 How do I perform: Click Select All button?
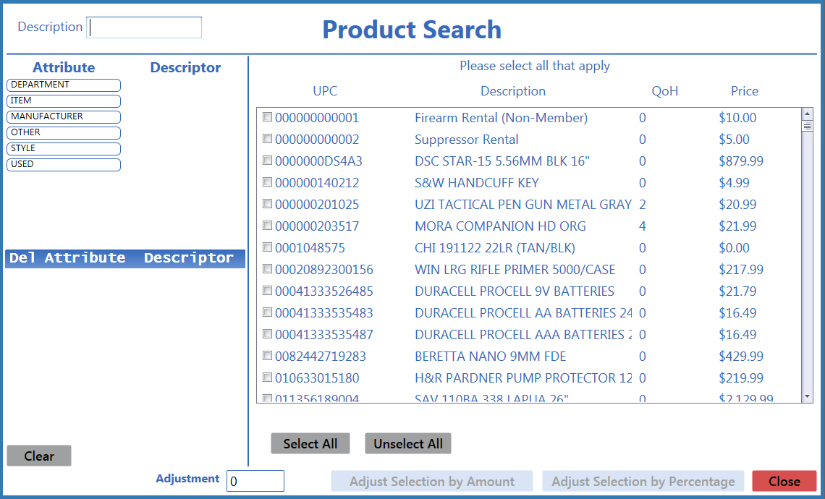310,443
